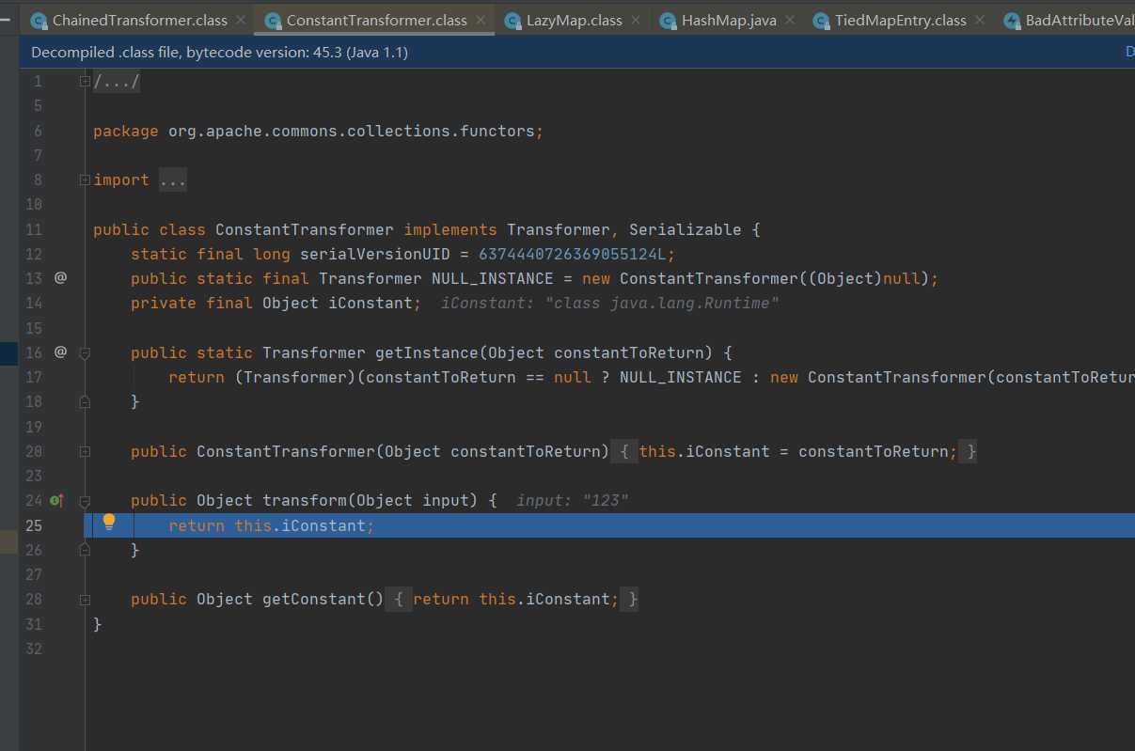Click the transform method name on line 24

coord(305,500)
